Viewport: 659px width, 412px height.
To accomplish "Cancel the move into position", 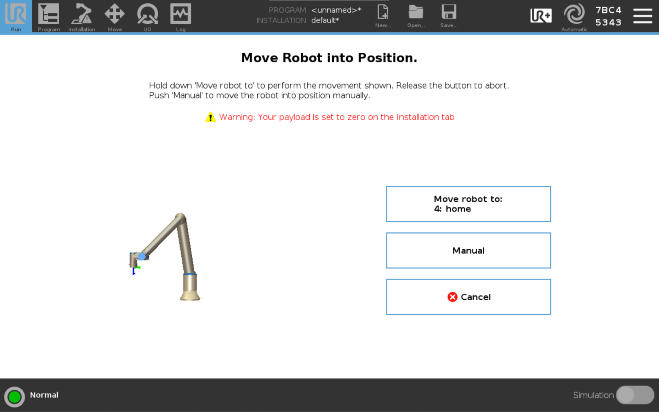I will click(468, 297).
